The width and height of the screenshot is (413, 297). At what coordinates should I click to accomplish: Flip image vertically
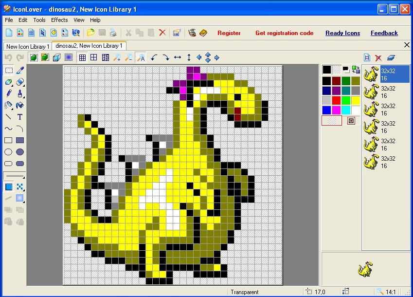pos(189,57)
